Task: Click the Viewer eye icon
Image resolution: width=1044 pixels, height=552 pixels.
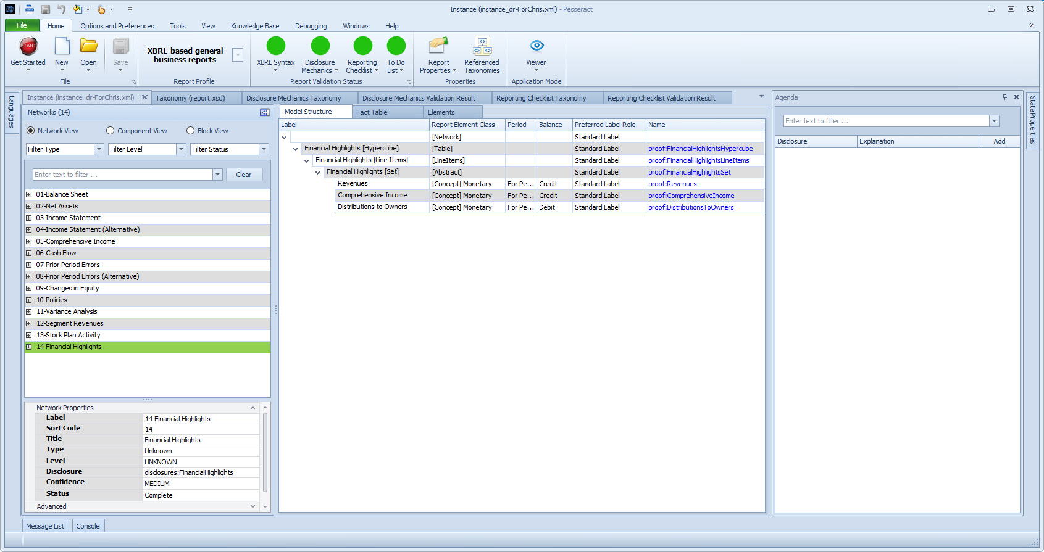Action: tap(537, 46)
